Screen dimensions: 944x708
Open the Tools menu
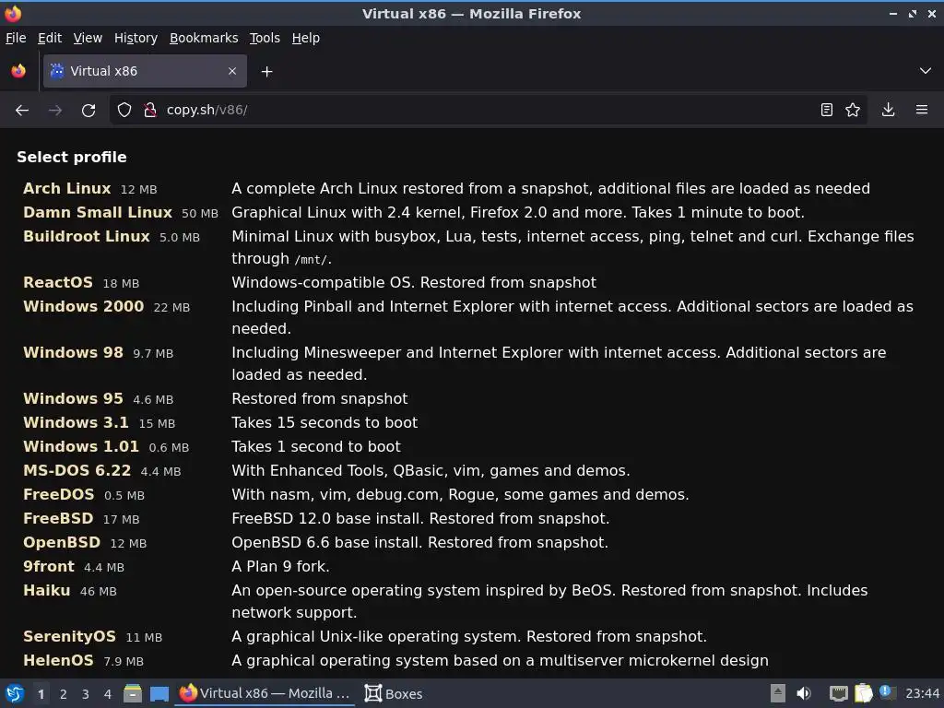point(265,38)
